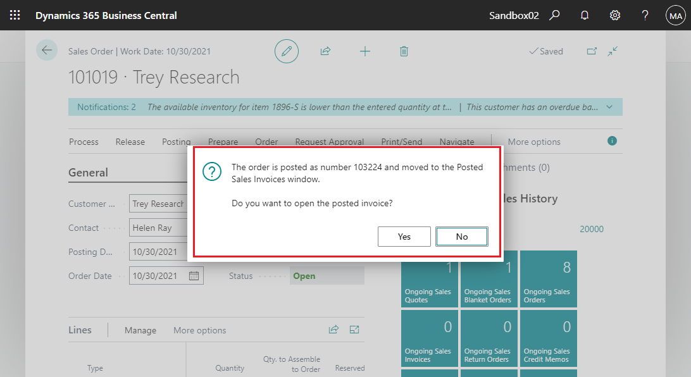Open the Print/Send action menu

pos(401,142)
